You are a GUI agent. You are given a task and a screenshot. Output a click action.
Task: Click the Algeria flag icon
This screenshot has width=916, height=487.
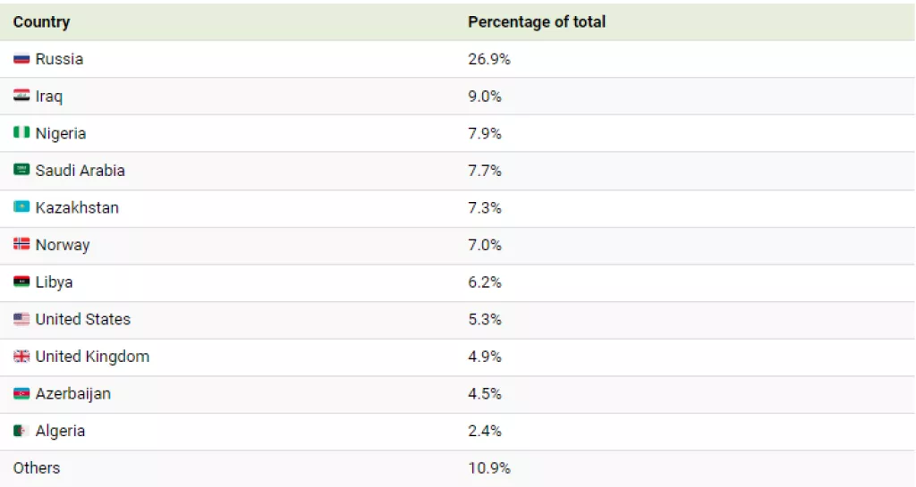point(21,431)
